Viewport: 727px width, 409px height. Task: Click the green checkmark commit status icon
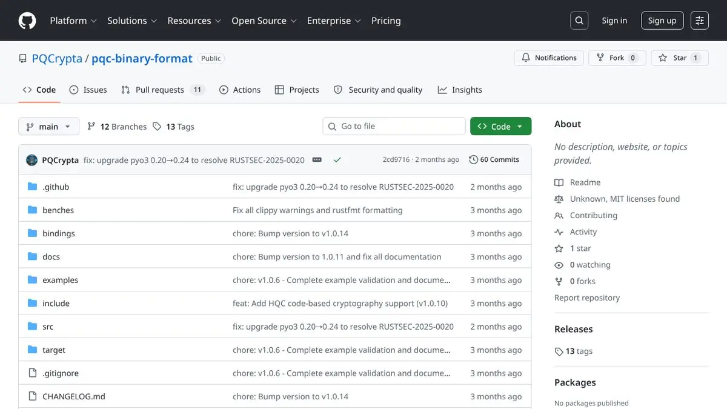point(337,160)
